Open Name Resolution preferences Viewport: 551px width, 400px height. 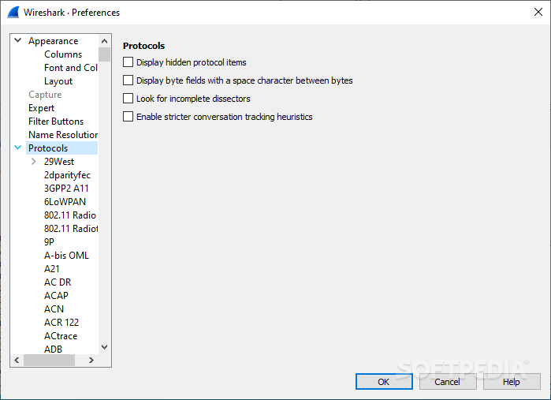pyautogui.click(x=63, y=135)
